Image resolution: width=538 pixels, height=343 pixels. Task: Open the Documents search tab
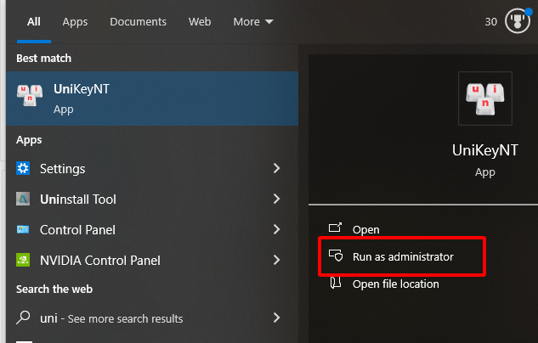[x=138, y=21]
